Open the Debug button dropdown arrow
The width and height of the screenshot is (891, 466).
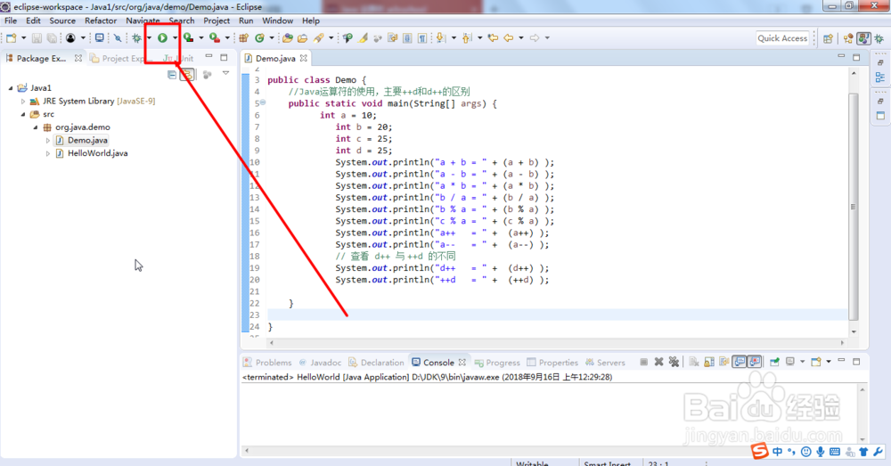(149, 38)
